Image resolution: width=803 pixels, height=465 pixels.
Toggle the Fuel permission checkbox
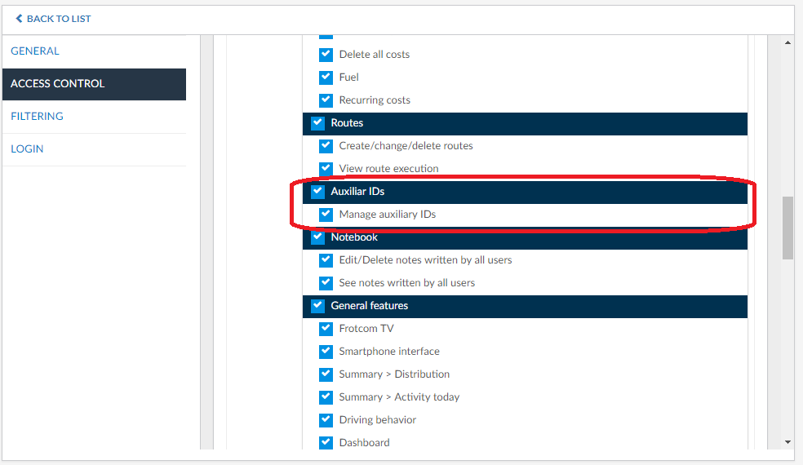[x=326, y=77]
